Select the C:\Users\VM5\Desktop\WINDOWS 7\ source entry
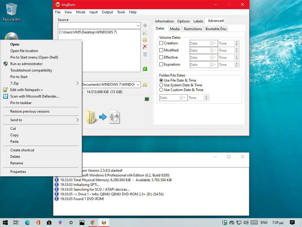 88,32
